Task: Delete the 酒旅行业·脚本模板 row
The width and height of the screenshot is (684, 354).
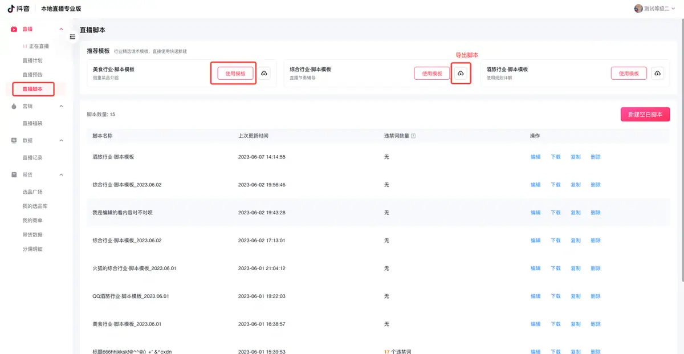Action: point(596,157)
